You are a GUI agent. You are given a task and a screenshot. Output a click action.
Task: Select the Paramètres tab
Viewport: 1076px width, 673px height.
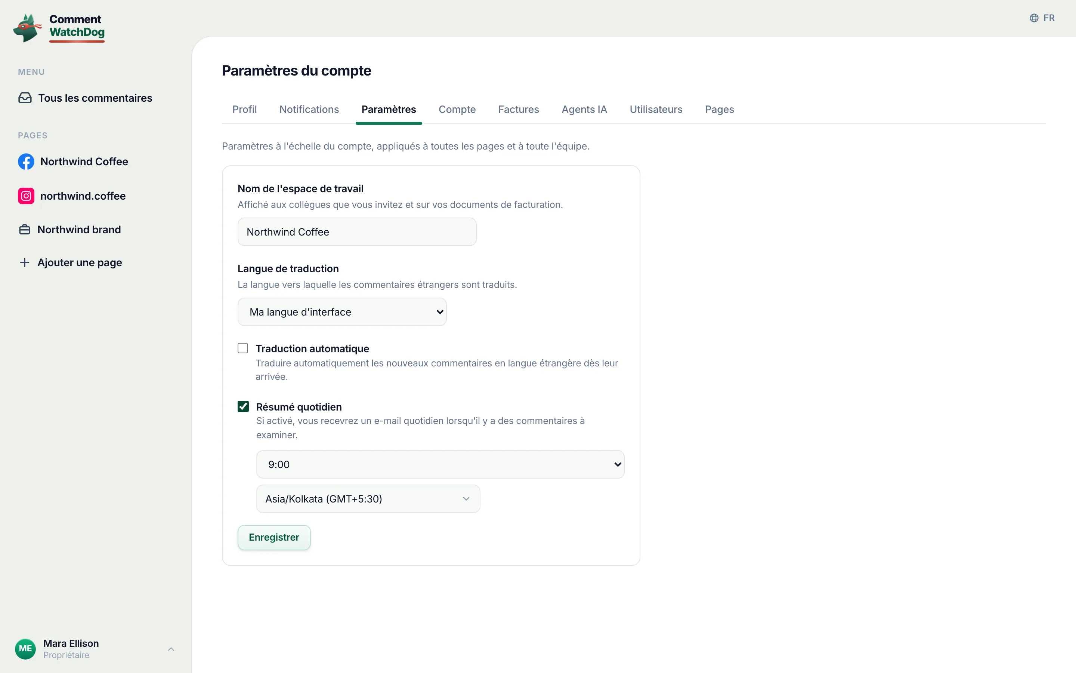coord(389,110)
